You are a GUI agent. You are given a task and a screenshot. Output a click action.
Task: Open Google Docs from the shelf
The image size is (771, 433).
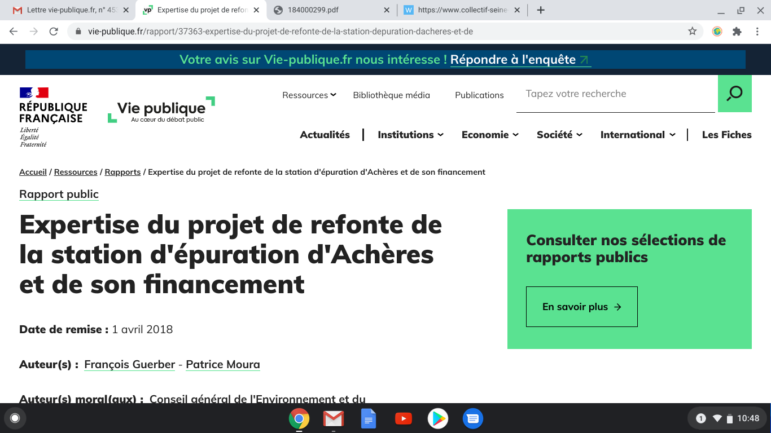pyautogui.click(x=368, y=418)
